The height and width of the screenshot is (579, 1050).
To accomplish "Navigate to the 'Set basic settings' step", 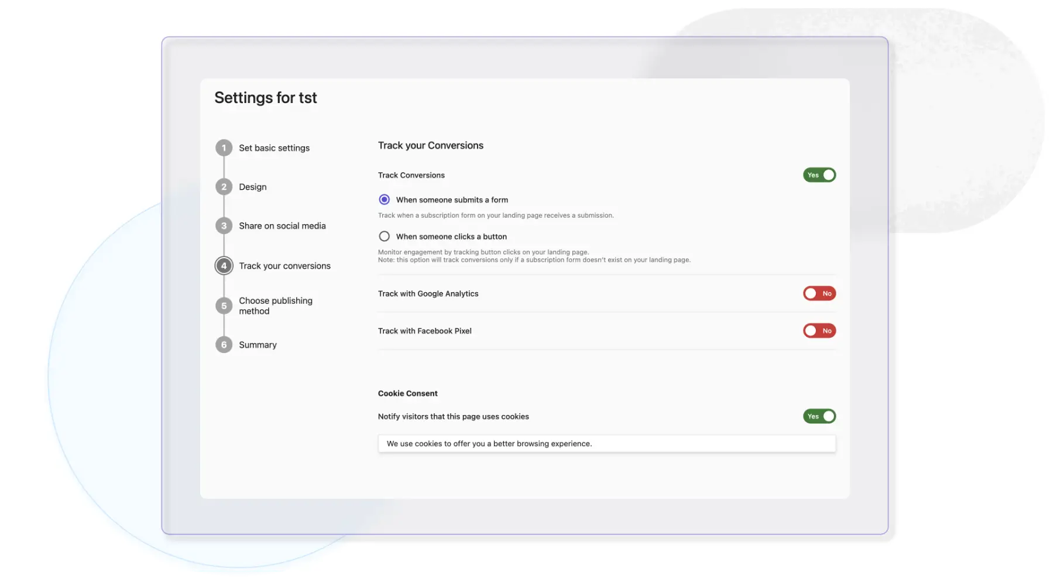I will (274, 148).
